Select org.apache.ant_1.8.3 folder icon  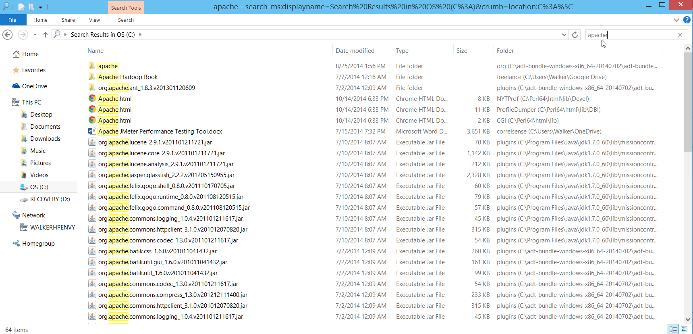92,88
